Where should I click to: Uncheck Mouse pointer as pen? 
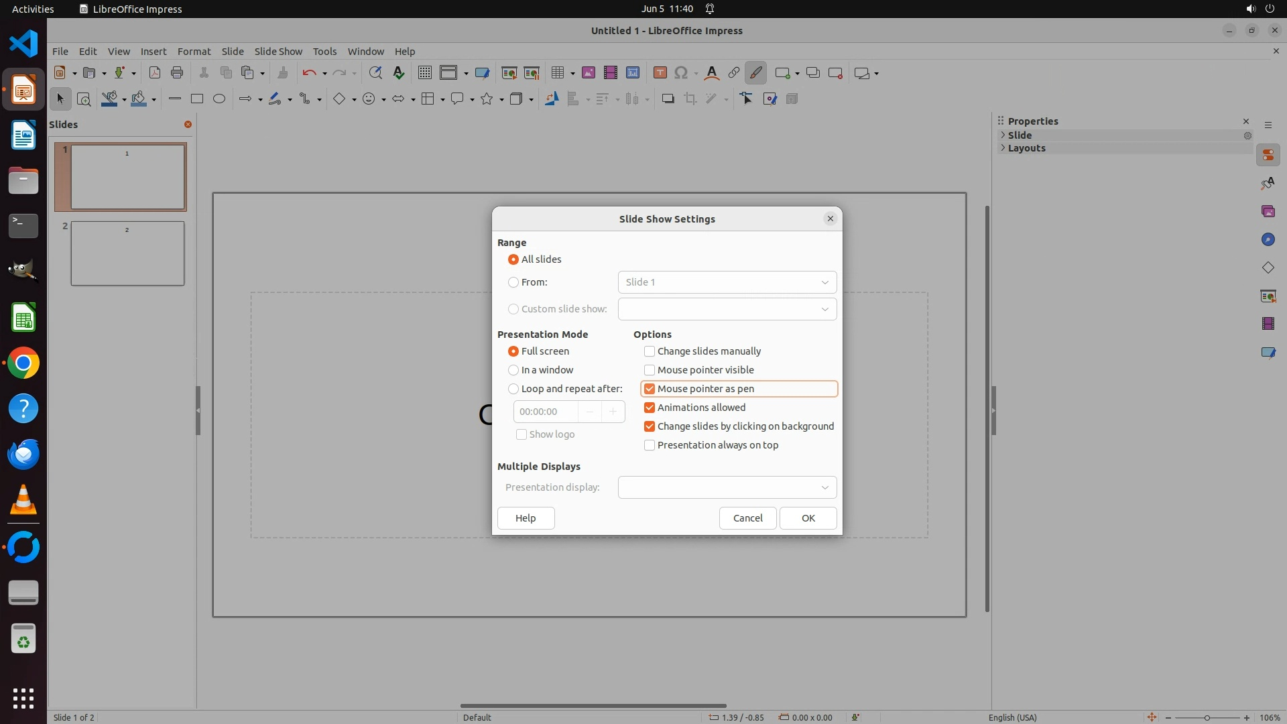[x=649, y=389]
